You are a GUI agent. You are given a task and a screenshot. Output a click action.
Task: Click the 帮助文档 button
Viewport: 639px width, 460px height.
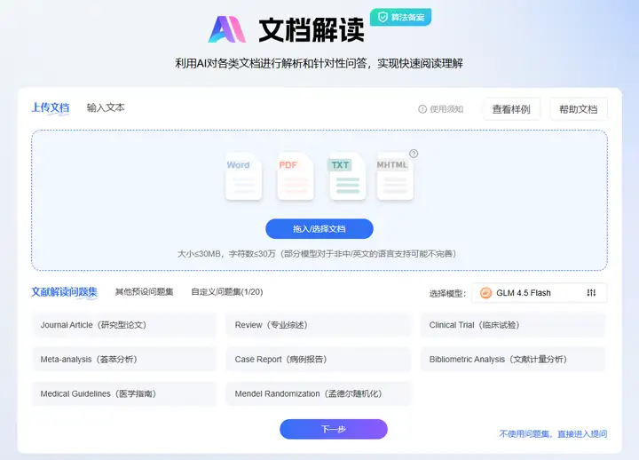[x=579, y=109]
